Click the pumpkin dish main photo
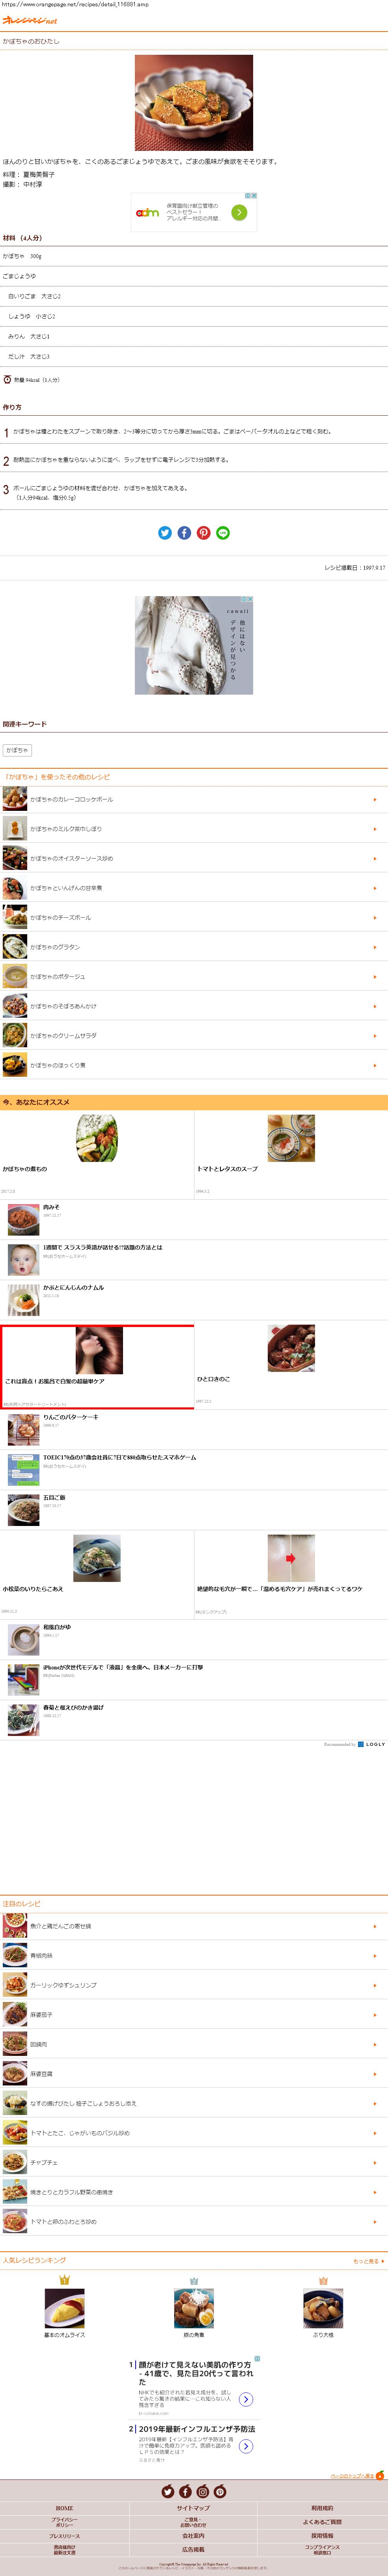The image size is (388, 2576). point(194,103)
